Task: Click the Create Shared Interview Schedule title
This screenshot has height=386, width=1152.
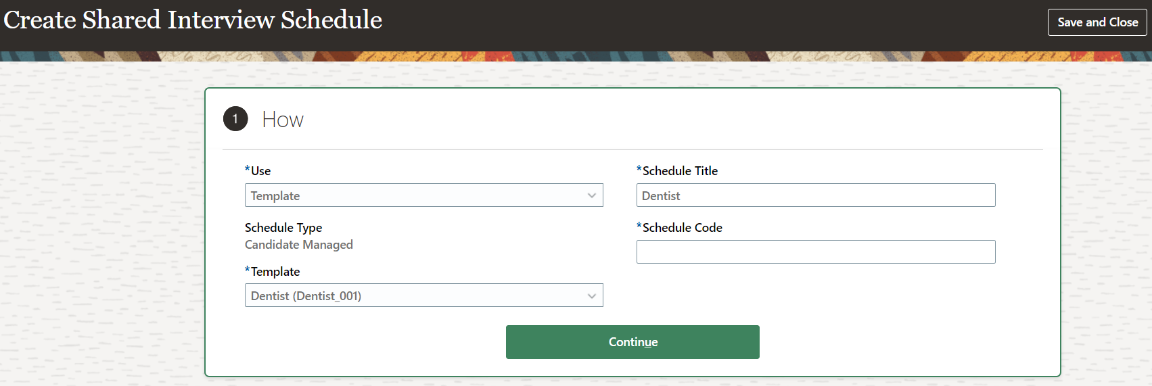Action: (193, 20)
